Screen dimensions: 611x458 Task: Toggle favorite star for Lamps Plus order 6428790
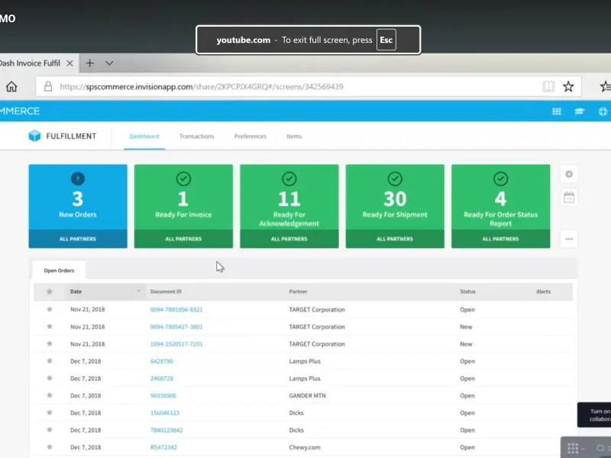coord(50,361)
